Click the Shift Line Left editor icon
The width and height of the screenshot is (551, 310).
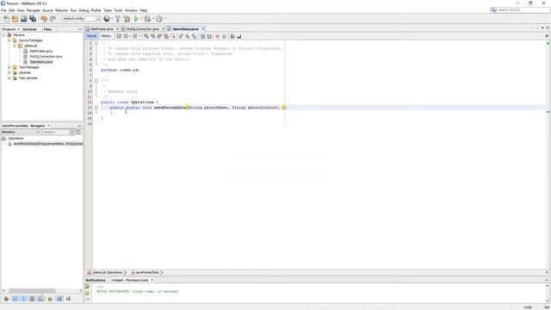click(x=203, y=36)
